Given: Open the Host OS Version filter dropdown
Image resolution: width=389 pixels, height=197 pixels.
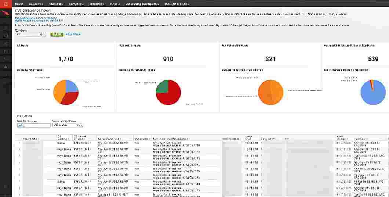Looking at the screenshot, I should [x=33, y=125].
